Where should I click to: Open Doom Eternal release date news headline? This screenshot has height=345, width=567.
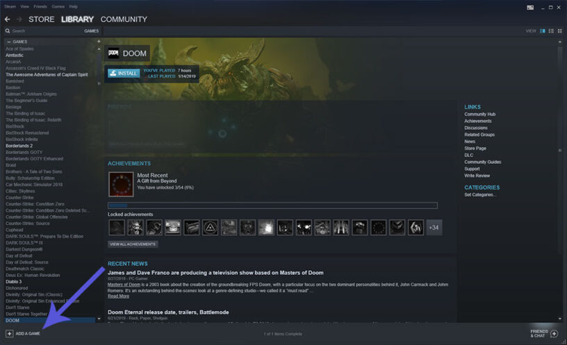[x=168, y=312]
